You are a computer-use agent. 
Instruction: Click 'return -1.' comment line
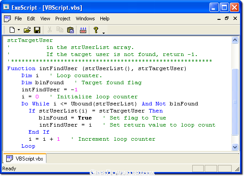pos(180,55)
